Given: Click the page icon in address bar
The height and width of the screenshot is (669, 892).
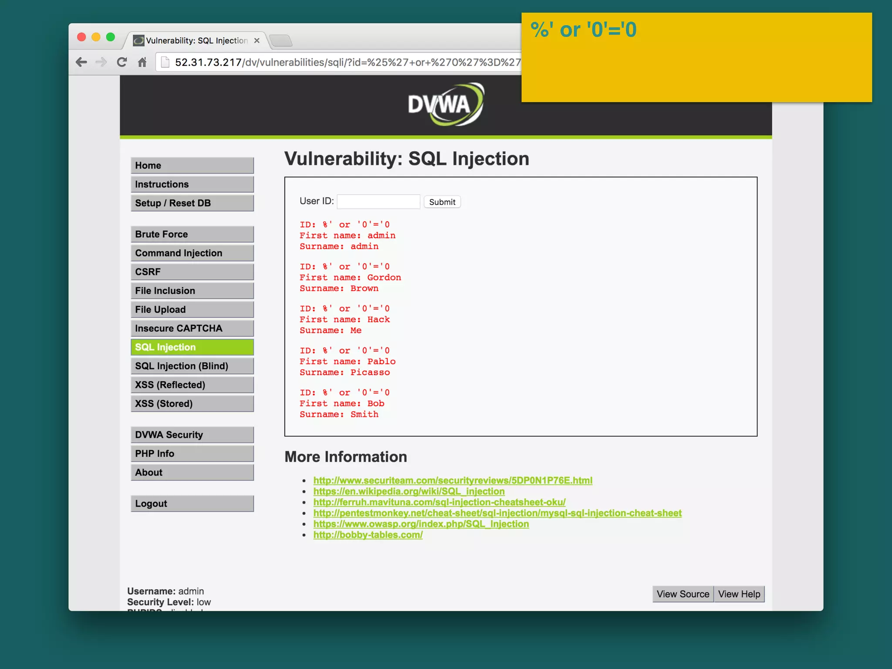Looking at the screenshot, I should 165,62.
